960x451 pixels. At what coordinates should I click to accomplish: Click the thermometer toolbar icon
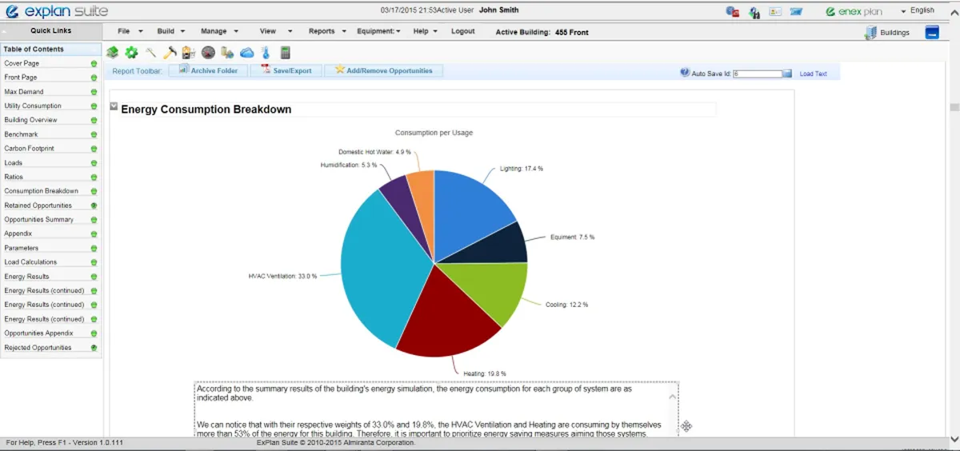tap(266, 53)
